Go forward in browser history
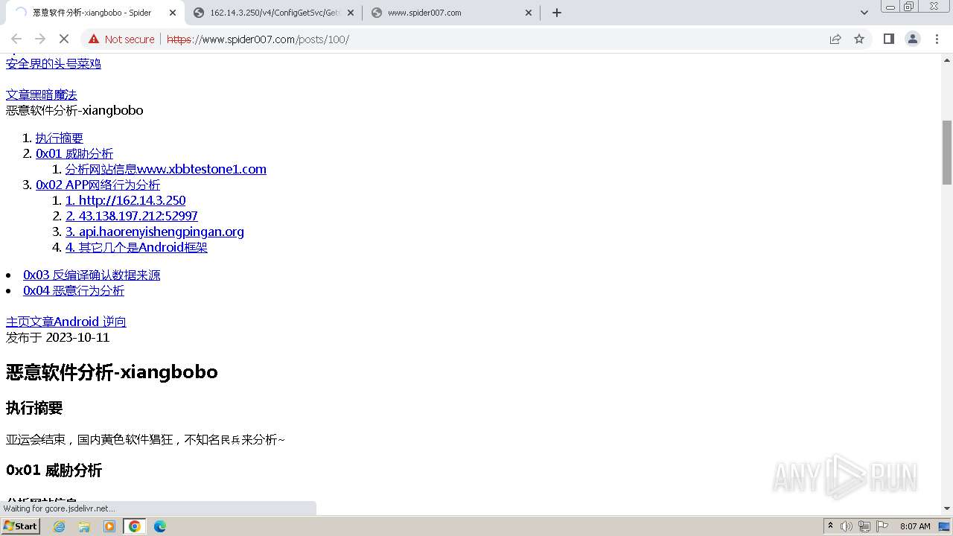Image resolution: width=953 pixels, height=536 pixels. (40, 39)
